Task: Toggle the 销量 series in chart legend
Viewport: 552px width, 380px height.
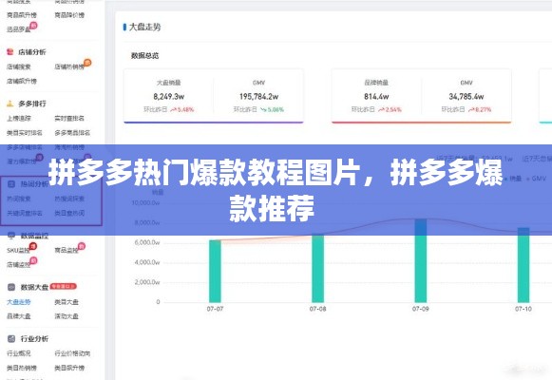Action: [x=513, y=179]
